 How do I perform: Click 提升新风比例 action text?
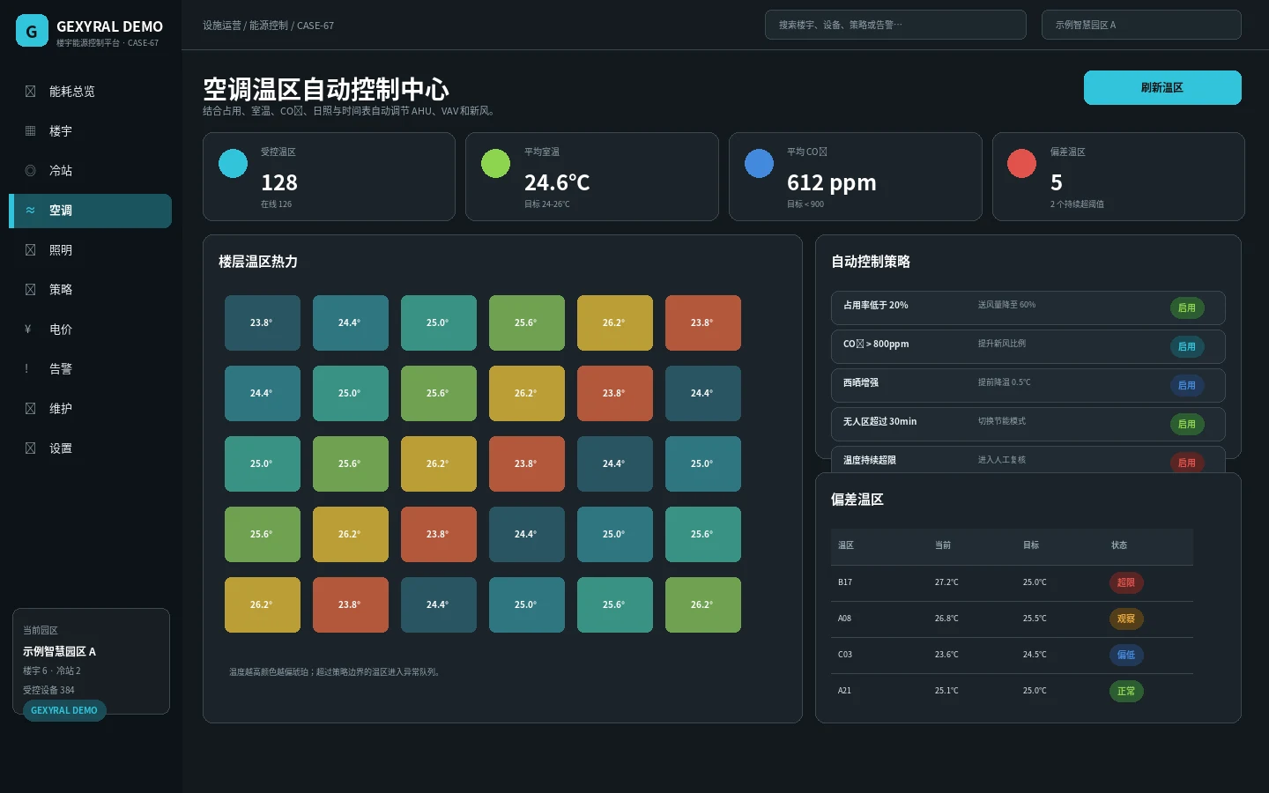point(1001,344)
